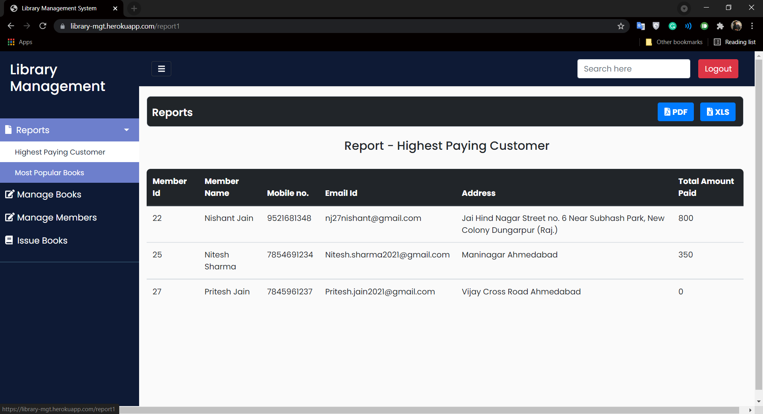Viewport: 763px width, 414px height.
Task: Click the Logout button
Action: pyautogui.click(x=718, y=68)
